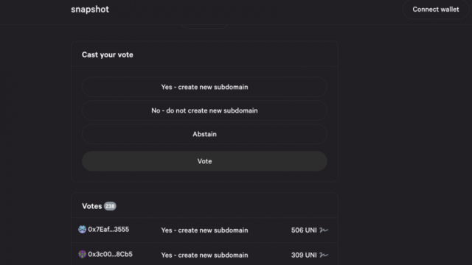
Task: Open voter address 0x7Eaf...3555 profile
Action: pos(108,229)
